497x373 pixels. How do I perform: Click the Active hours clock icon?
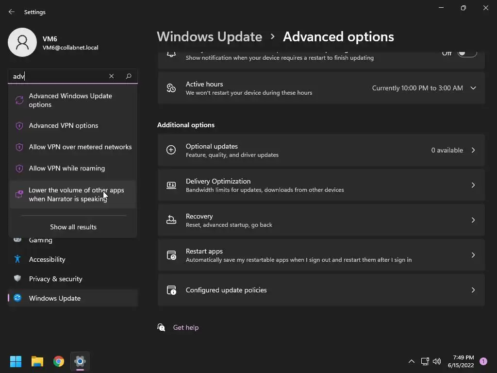tap(171, 88)
